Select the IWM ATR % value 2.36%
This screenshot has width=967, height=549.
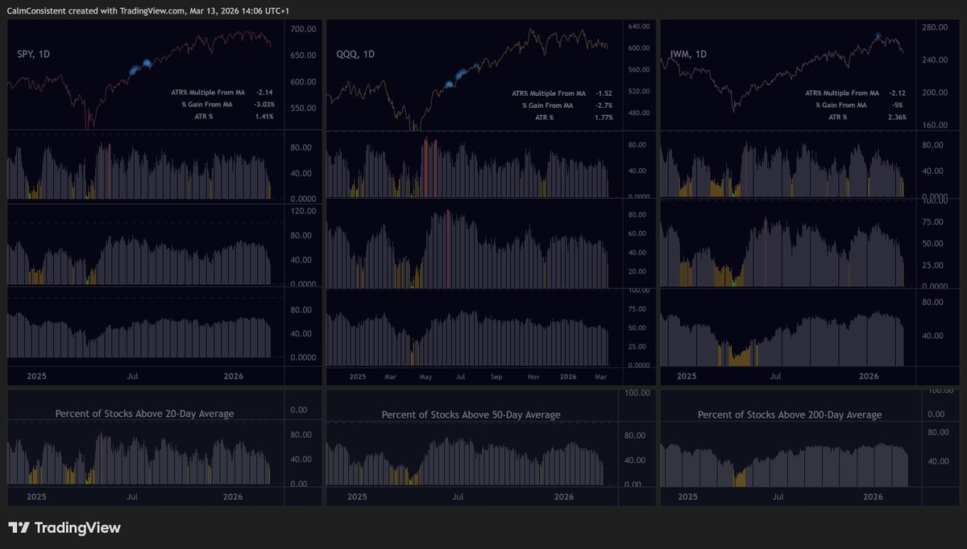[x=897, y=118]
